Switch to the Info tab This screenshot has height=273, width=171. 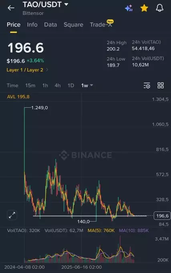point(32,24)
